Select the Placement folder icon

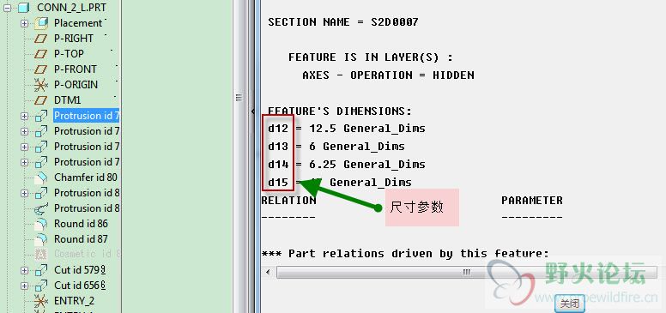(41, 23)
